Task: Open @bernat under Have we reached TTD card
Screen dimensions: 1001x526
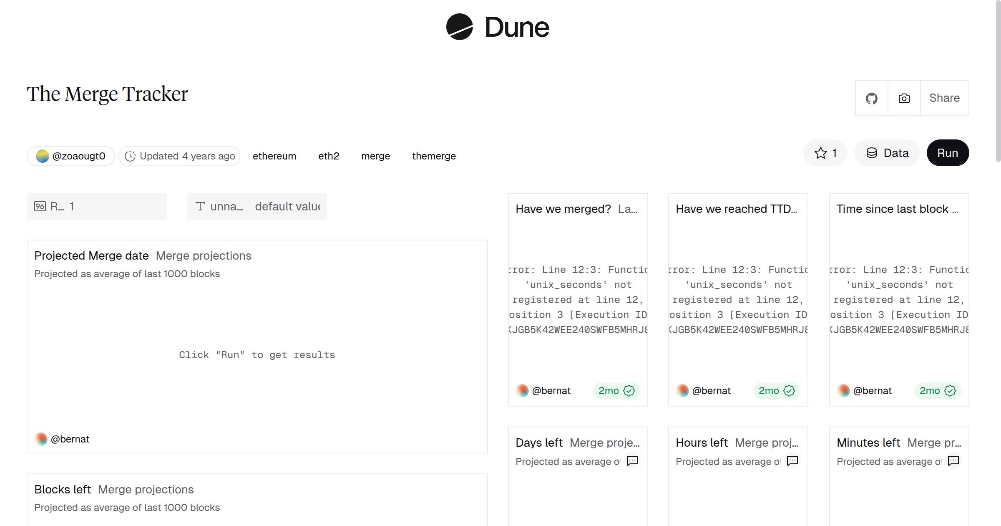Action: (711, 391)
